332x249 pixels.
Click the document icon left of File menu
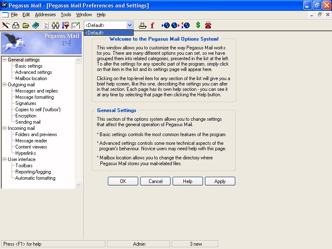point(5,15)
